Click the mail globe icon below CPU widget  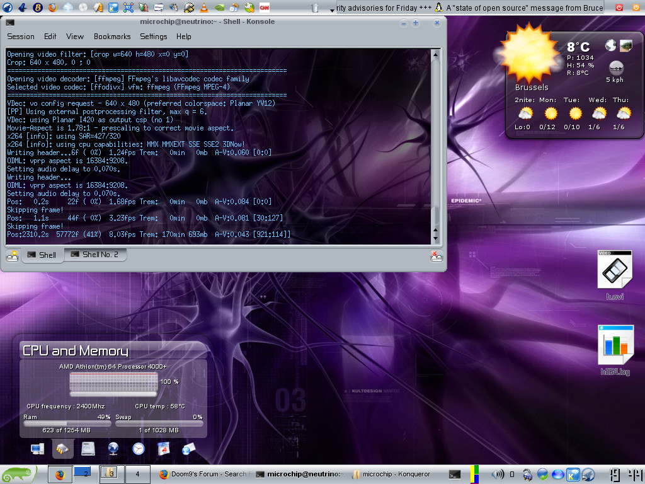(x=188, y=449)
